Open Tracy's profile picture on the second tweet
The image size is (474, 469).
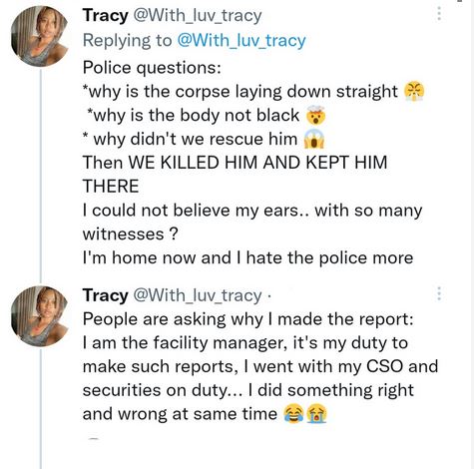pyautogui.click(x=39, y=316)
